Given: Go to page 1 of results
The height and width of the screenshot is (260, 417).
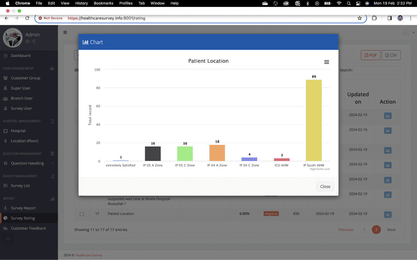Looking at the screenshot, I should point(364,230).
